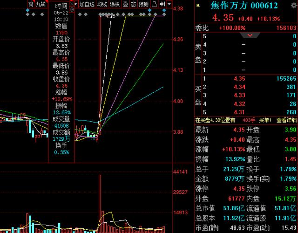
Task: Click buy level 1 volume 155265
Action: 286,79
